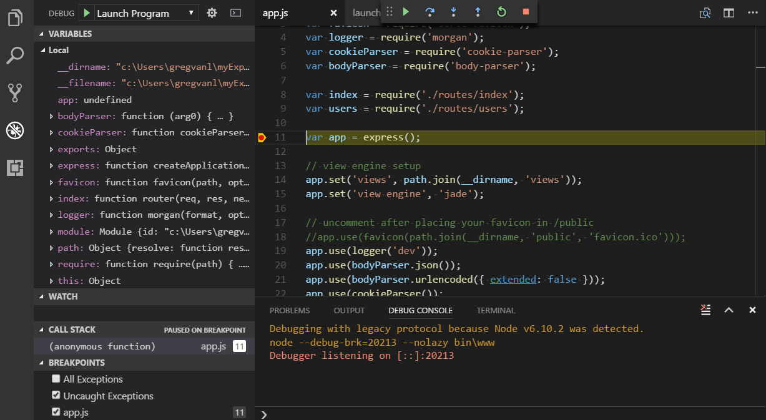The image size is (766, 420).
Task: Click 'Debugger listening on [::]:20213' console line
Action: click(361, 356)
